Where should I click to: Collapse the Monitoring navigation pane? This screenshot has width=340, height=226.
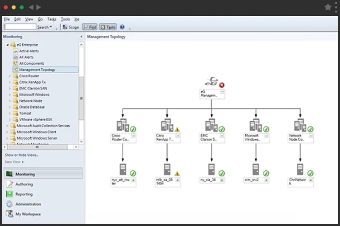(81, 37)
